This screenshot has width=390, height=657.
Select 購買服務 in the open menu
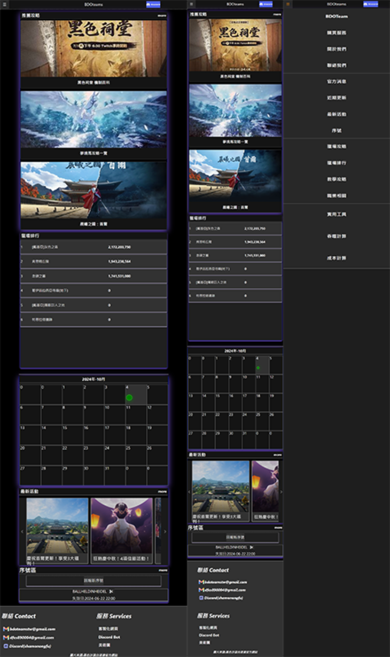(x=336, y=33)
